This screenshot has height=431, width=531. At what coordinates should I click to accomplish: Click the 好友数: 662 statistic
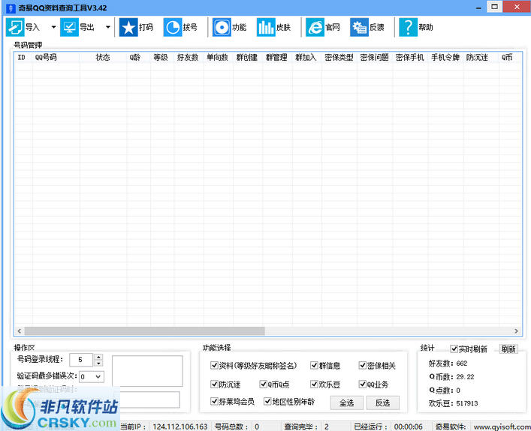coord(448,364)
